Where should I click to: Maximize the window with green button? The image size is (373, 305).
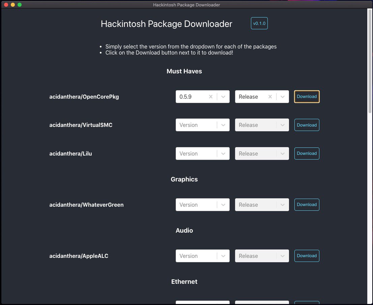[x=20, y=5]
